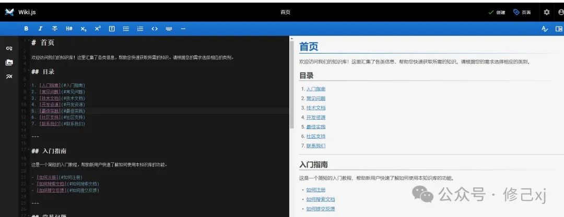Click editor line '[如何搜索文档](#如何搜索文档)'
The width and height of the screenshot is (564, 217).
pyautogui.click(x=67, y=184)
